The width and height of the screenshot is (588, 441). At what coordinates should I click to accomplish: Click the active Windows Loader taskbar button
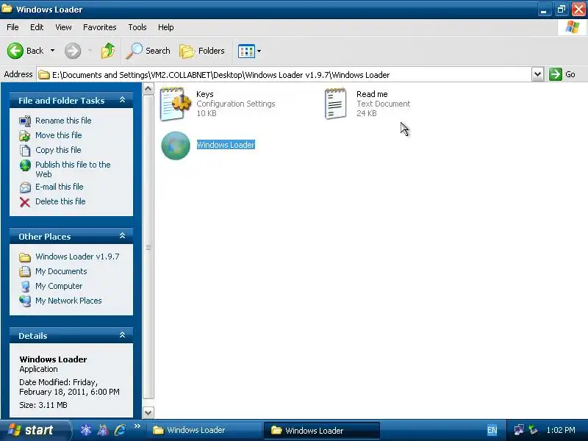pos(322,430)
